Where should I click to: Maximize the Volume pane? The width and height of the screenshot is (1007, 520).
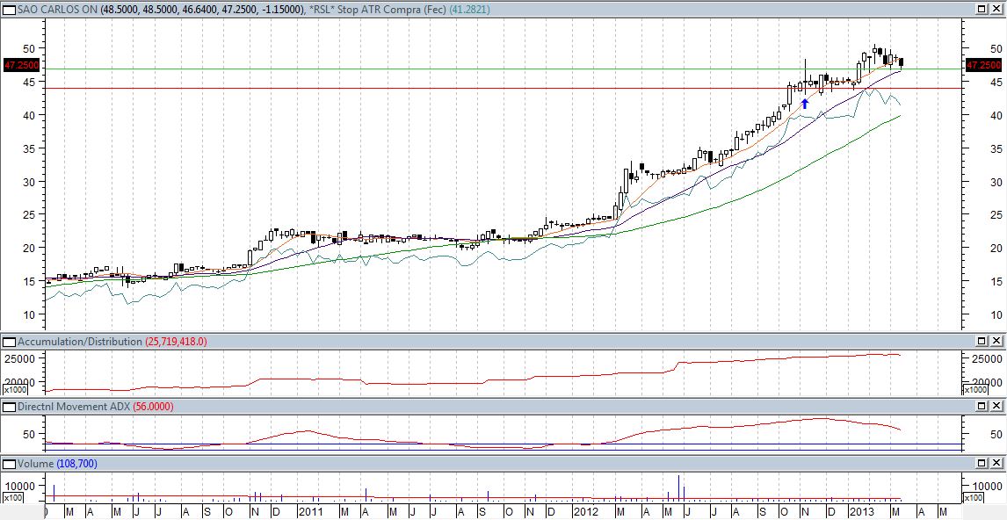pyautogui.click(x=982, y=463)
